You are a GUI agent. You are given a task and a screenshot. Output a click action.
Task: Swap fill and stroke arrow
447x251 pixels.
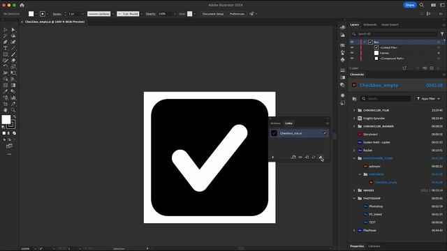click(x=14, y=116)
